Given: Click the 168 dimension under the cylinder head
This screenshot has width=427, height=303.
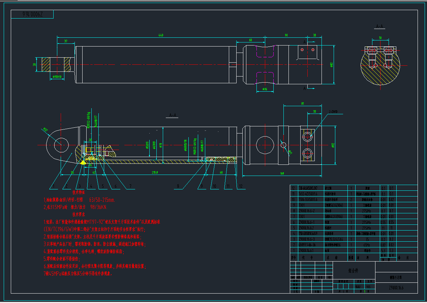Looking at the screenshot, I should [x=281, y=174].
